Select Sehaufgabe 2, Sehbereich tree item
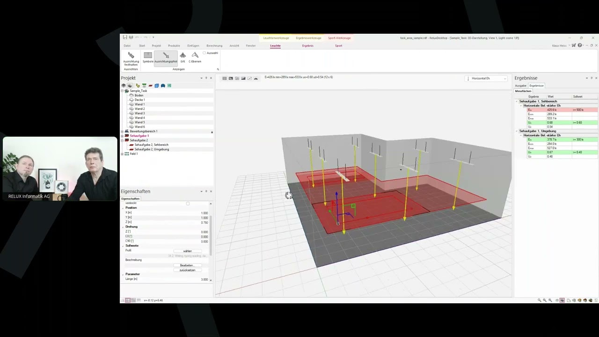The image size is (599, 337). 151,145
